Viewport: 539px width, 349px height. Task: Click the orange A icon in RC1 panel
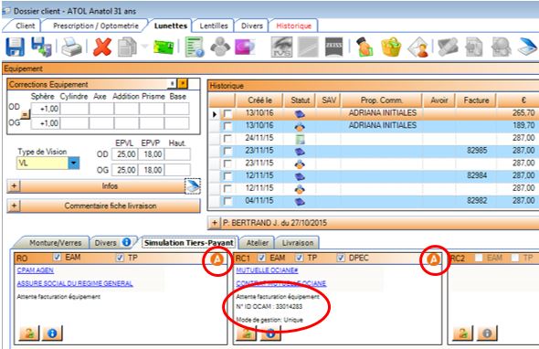pos(433,259)
